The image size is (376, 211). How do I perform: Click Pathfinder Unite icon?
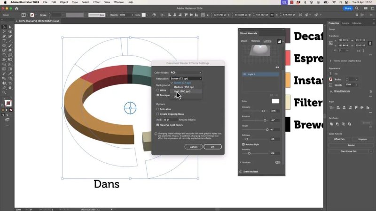click(x=331, y=124)
